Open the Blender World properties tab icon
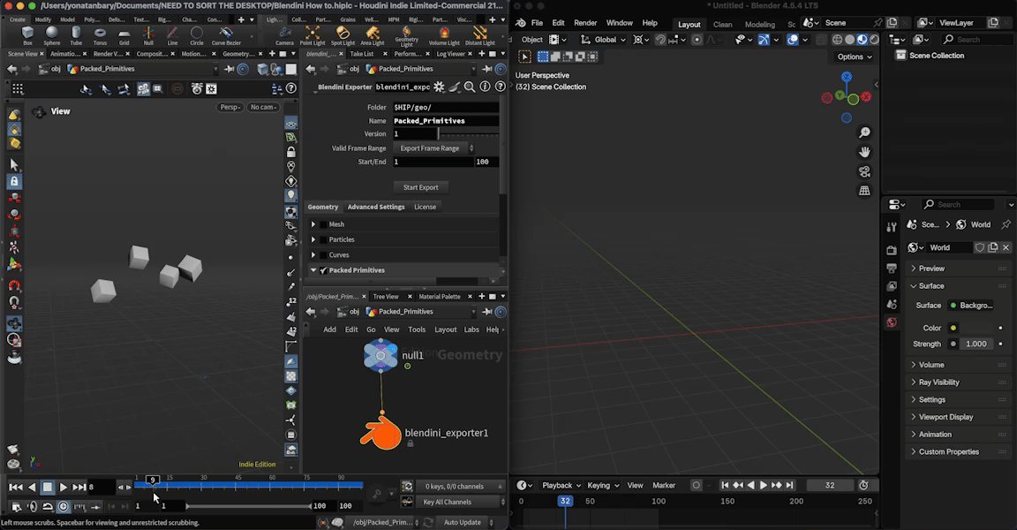1017x530 pixels. pos(892,322)
